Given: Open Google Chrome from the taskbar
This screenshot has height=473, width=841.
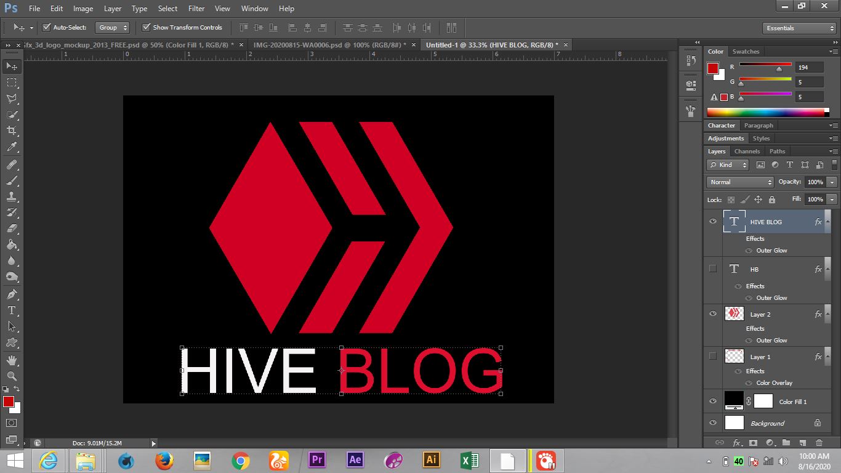Looking at the screenshot, I should click(240, 460).
